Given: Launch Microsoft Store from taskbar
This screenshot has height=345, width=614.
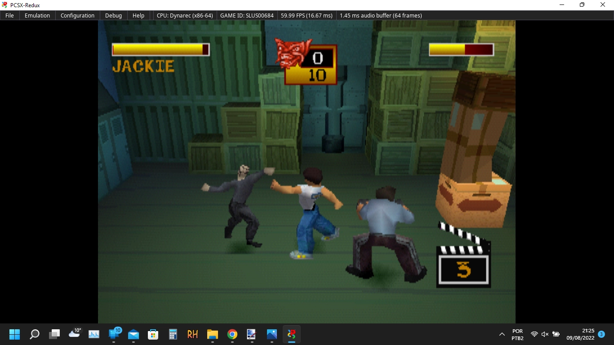Looking at the screenshot, I should click(153, 334).
